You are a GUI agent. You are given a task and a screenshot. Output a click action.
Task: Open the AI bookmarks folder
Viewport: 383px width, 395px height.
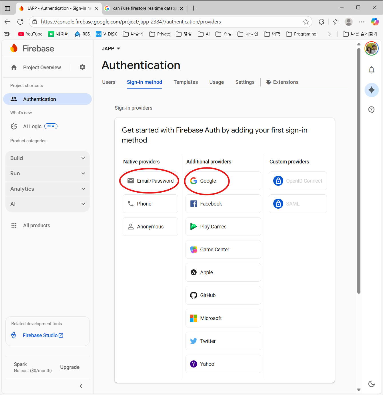[x=204, y=34]
